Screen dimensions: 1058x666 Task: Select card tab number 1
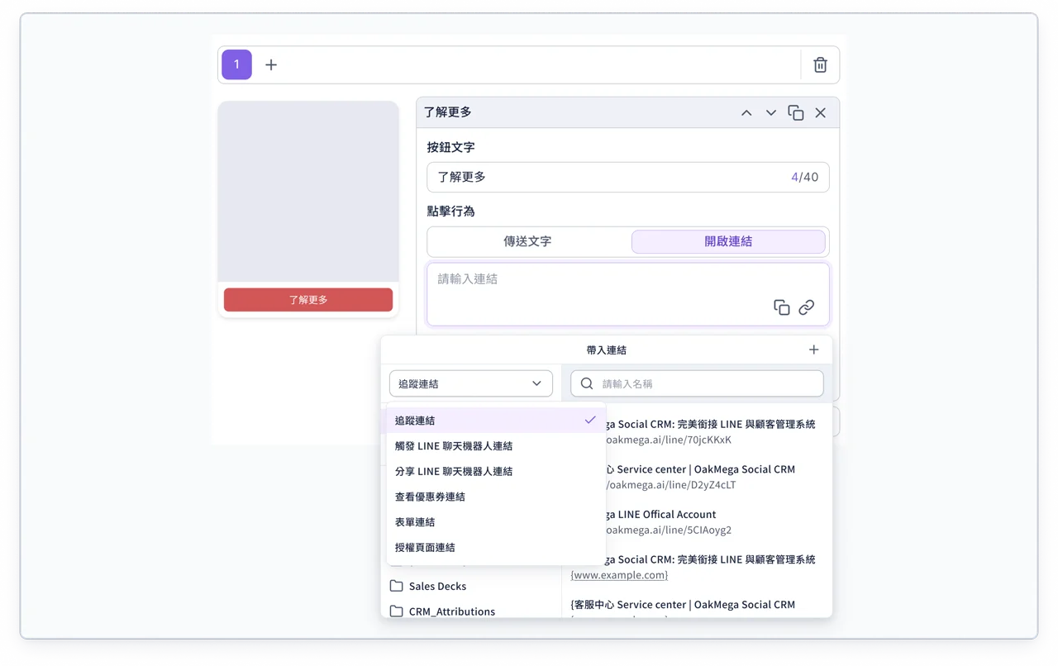(236, 64)
